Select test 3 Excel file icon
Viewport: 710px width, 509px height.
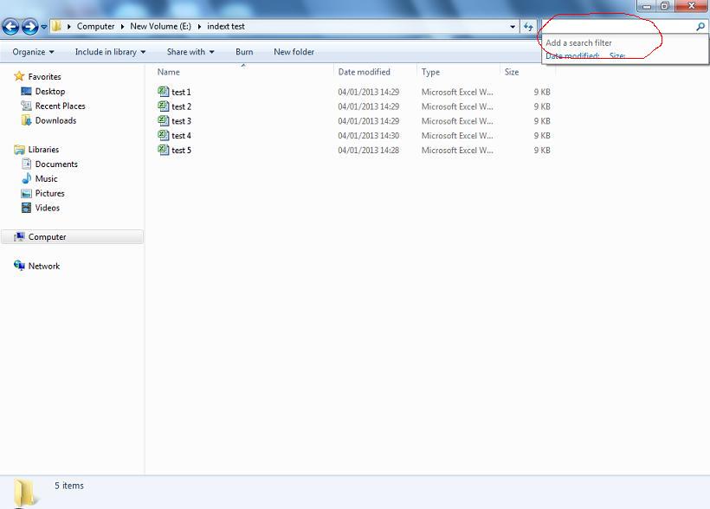(x=164, y=120)
